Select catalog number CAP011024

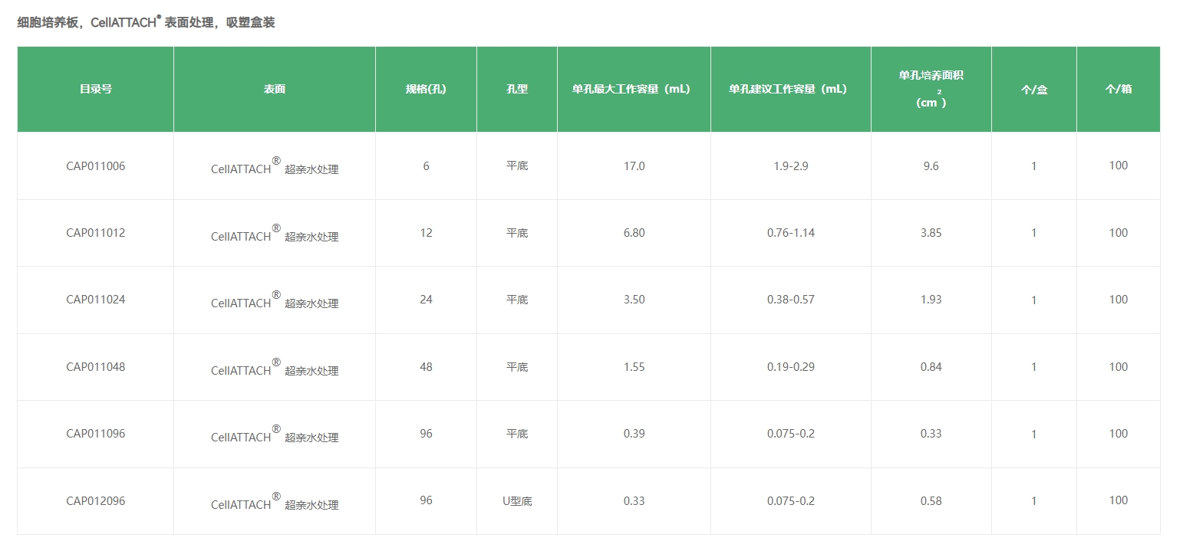(x=94, y=300)
